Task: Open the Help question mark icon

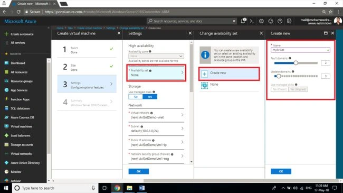Action: (x=280, y=21)
